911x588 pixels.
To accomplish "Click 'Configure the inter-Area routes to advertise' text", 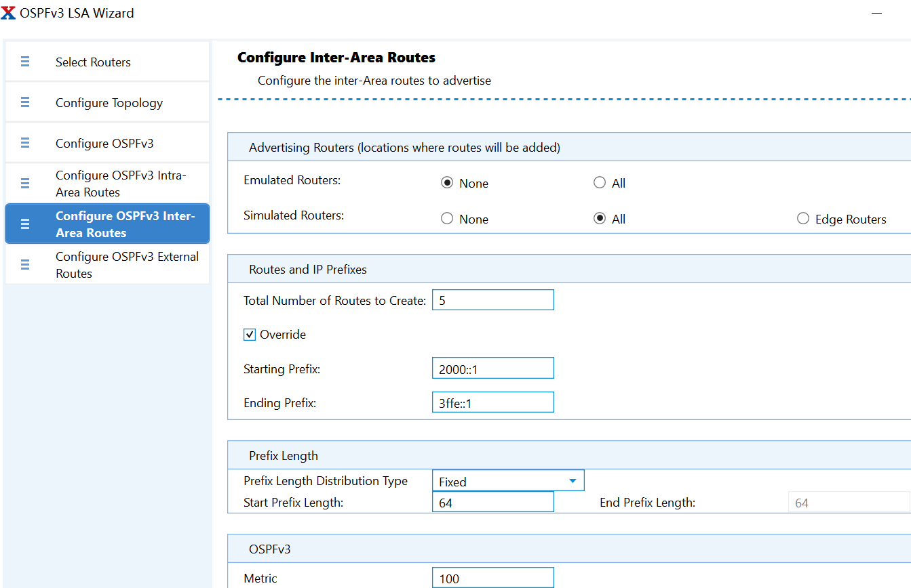I will [x=374, y=81].
